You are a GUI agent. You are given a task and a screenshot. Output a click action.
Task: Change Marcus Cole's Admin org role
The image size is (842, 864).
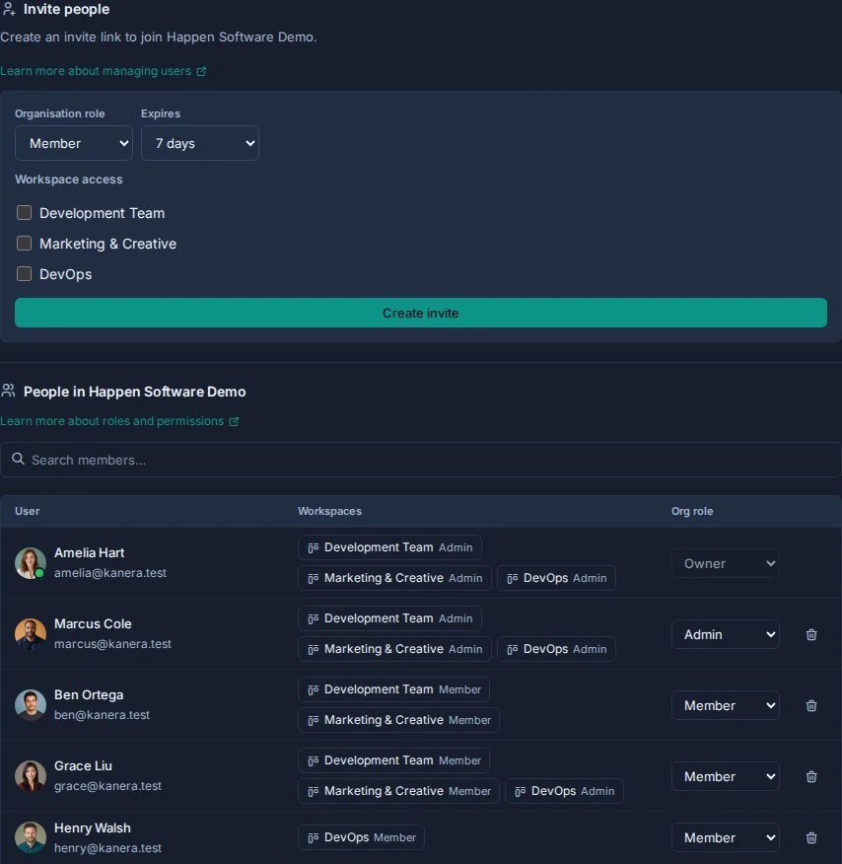(x=726, y=635)
